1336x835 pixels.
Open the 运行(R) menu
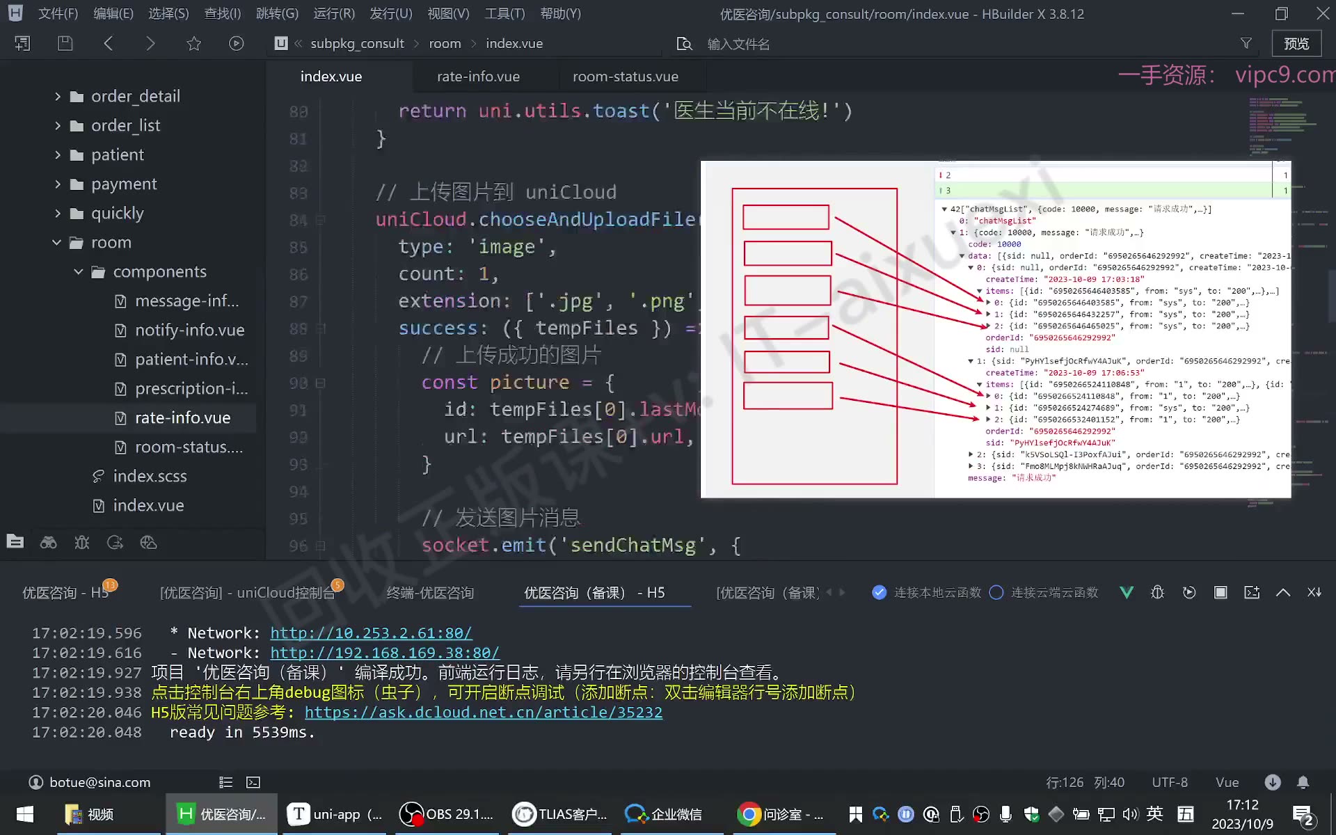click(x=334, y=13)
